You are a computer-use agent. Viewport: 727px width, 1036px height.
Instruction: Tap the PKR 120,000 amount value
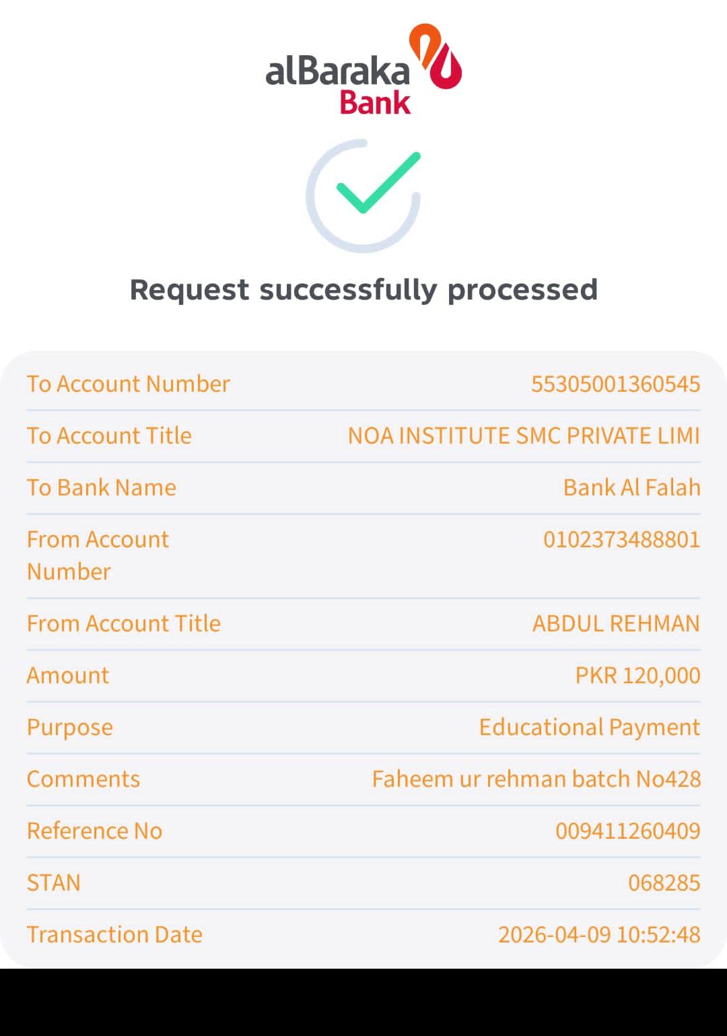[637, 675]
